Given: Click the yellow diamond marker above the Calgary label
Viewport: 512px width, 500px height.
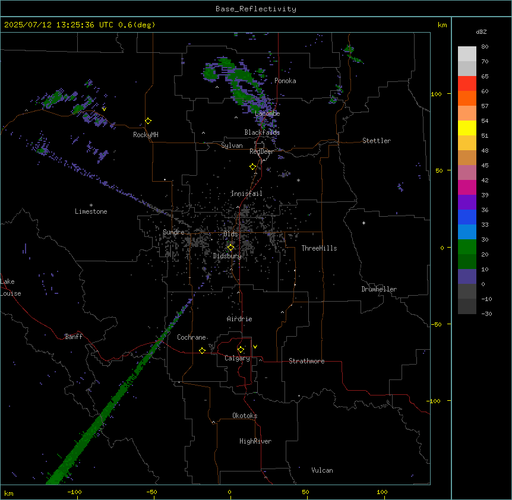Looking at the screenshot, I should 241,350.
